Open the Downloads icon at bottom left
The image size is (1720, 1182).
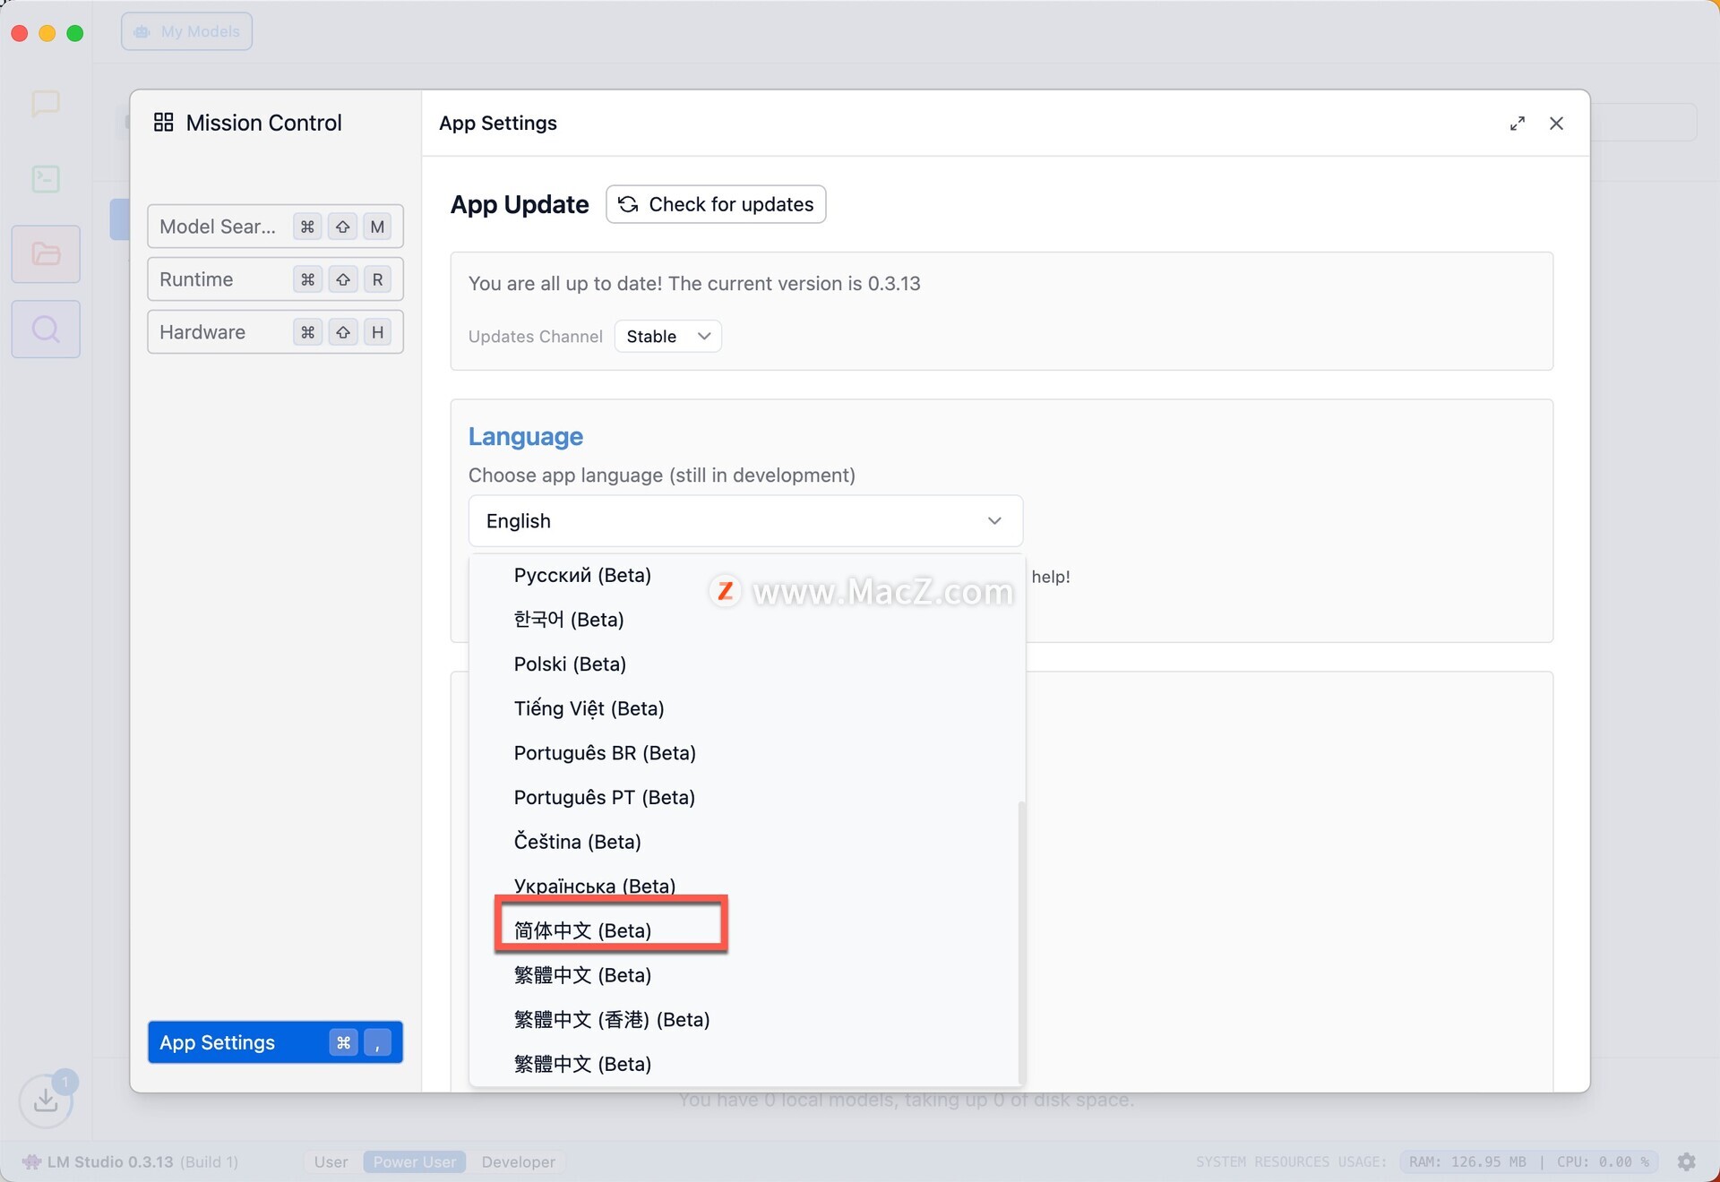click(x=46, y=1100)
